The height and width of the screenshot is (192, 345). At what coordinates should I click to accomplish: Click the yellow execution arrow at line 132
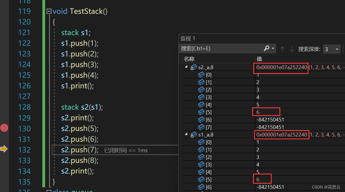(x=4, y=149)
